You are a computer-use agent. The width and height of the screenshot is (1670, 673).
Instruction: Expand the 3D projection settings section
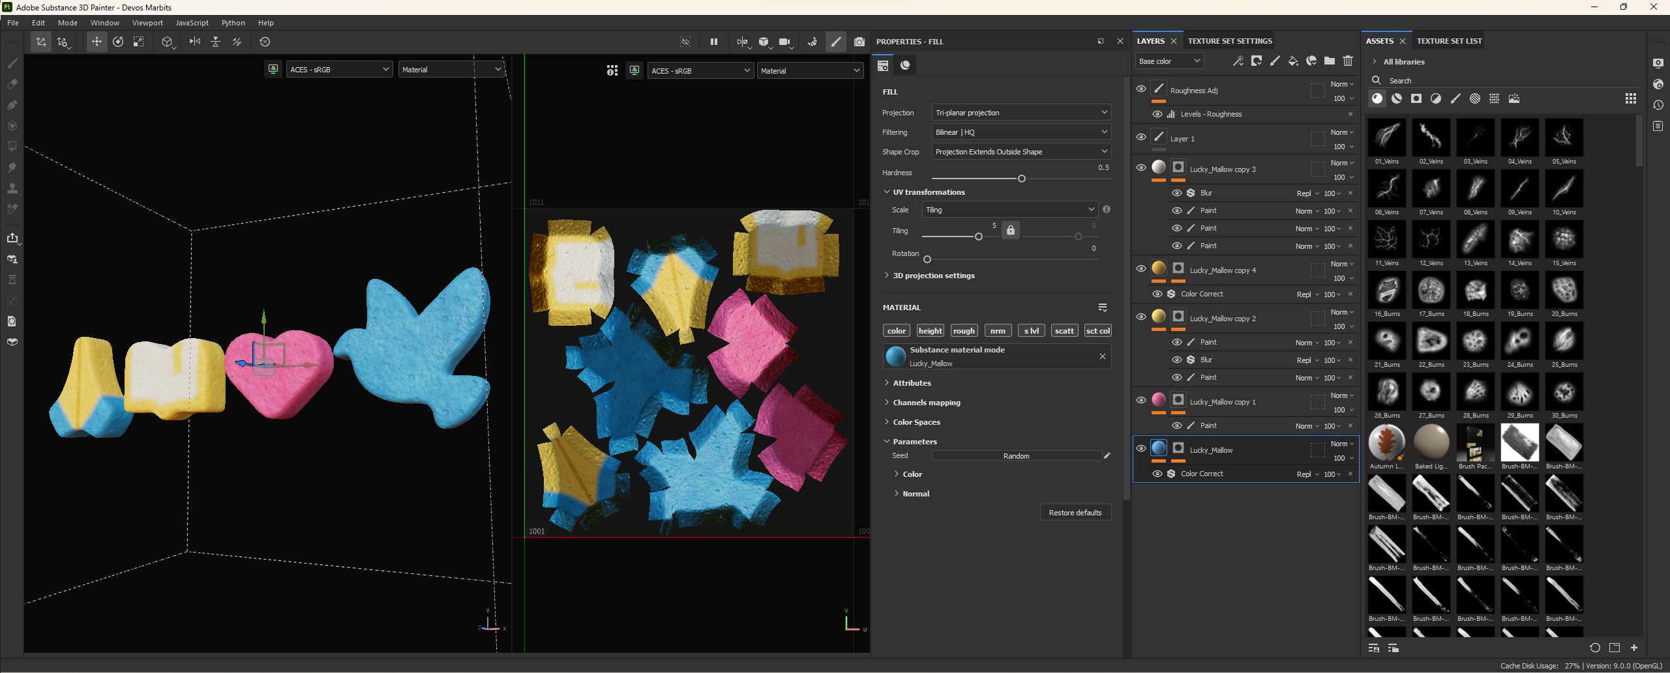pos(933,276)
